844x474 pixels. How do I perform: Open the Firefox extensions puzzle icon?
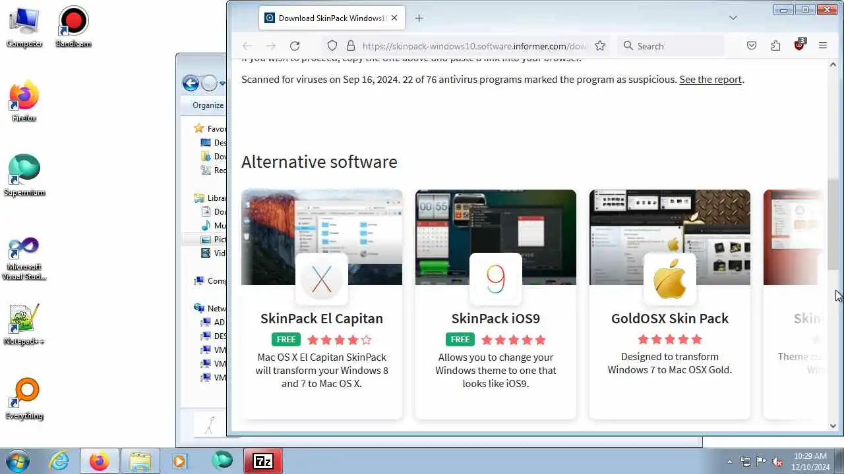(x=775, y=46)
